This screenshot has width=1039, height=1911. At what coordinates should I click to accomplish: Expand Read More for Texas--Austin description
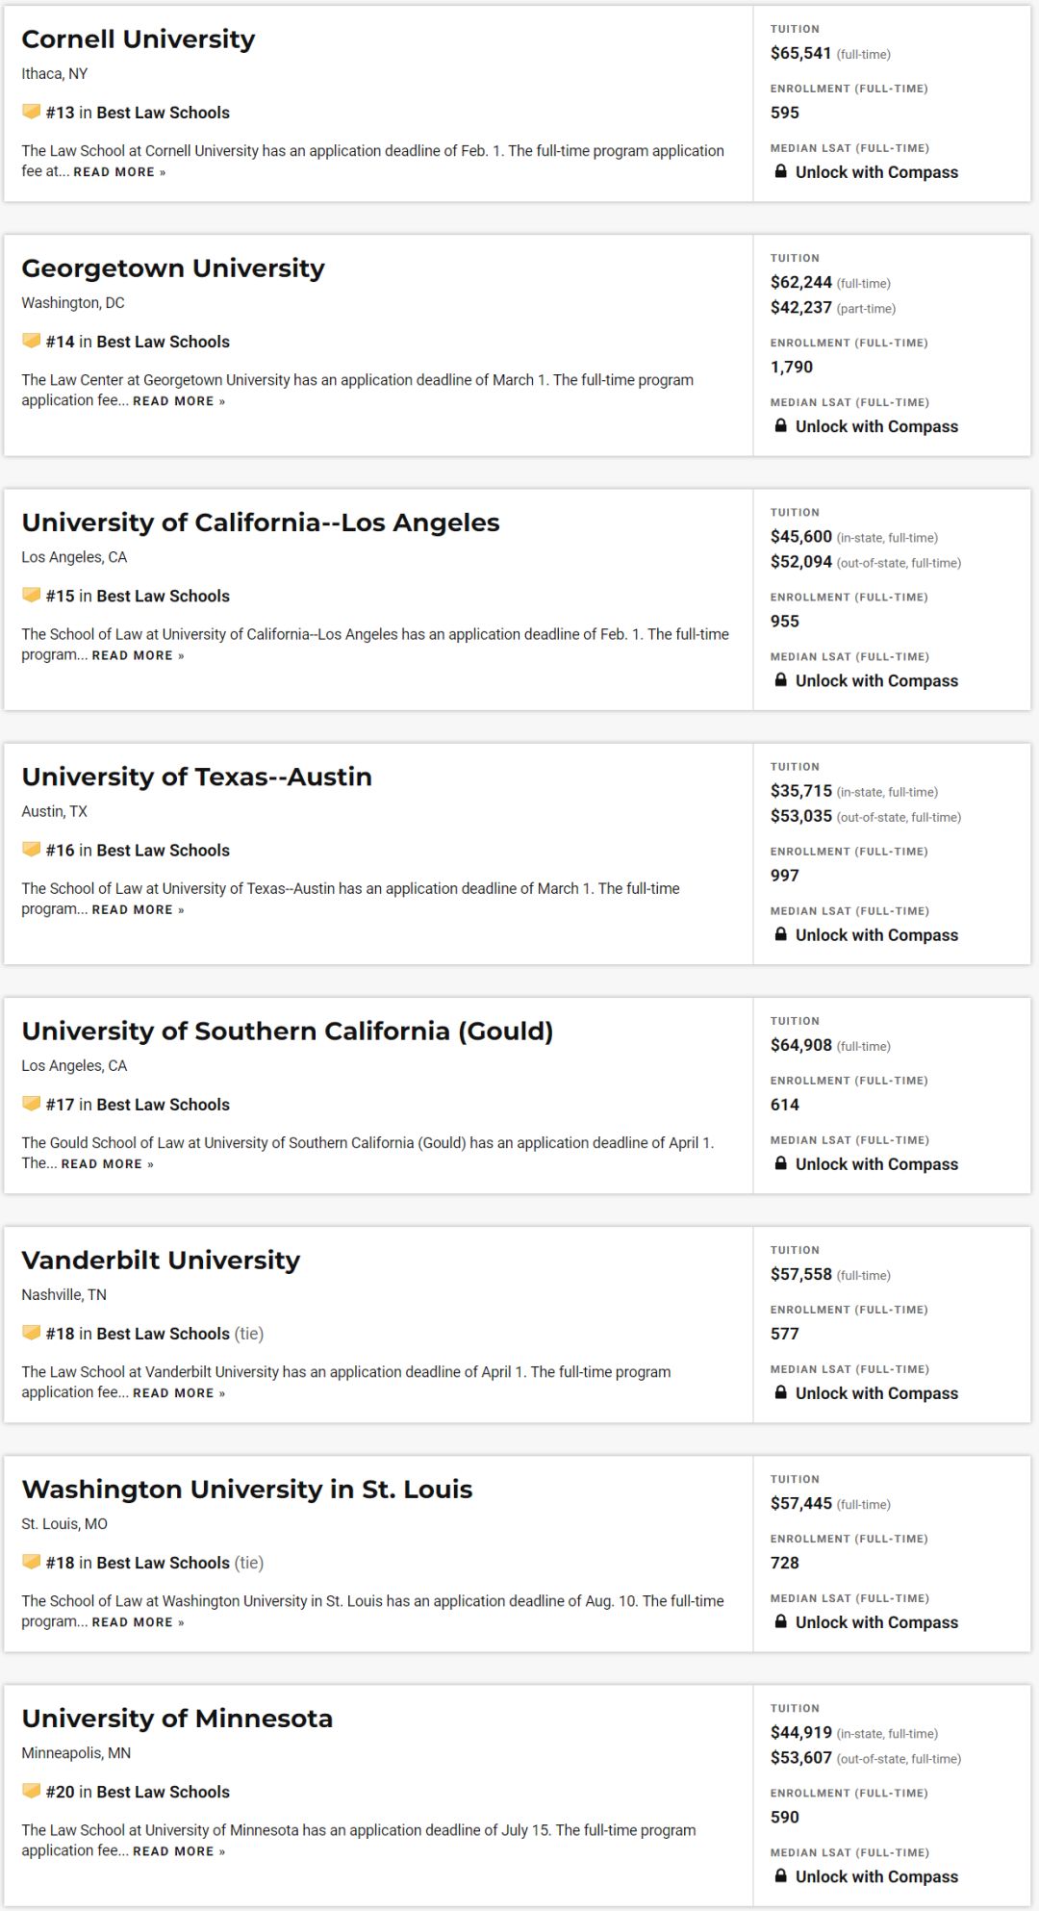(138, 909)
